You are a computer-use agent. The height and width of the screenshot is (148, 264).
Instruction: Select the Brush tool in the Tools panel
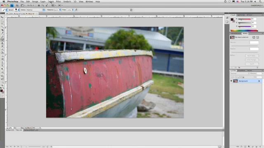[2, 40]
